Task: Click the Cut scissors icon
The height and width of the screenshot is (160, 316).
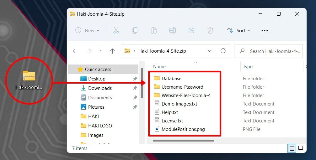Action: coord(116,30)
